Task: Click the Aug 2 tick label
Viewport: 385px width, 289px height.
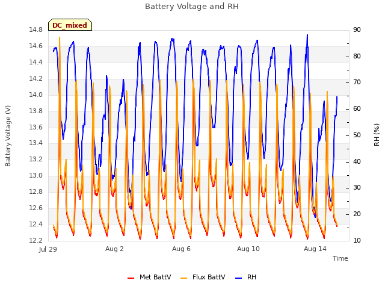Action: (114, 249)
